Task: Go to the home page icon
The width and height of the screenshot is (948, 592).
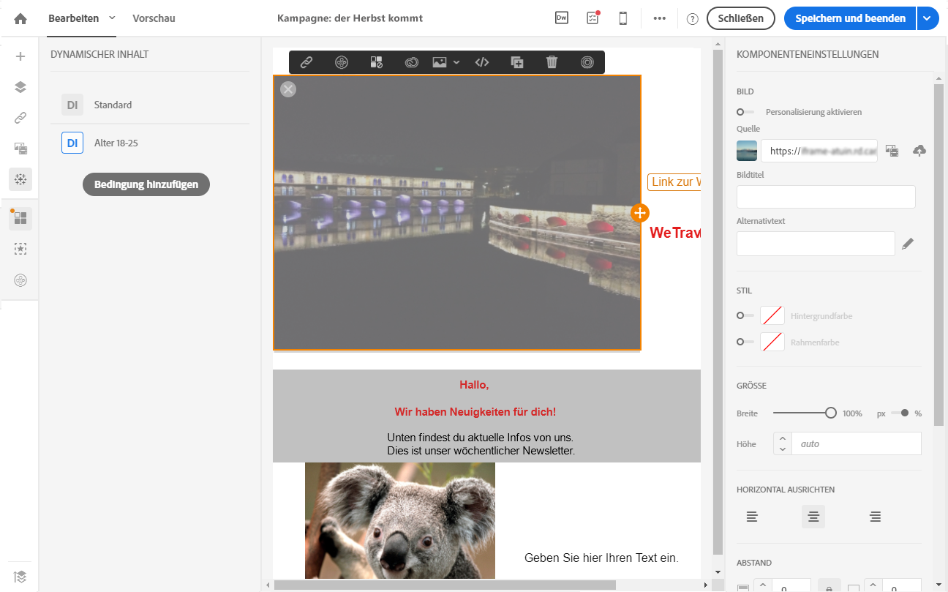Action: point(20,18)
